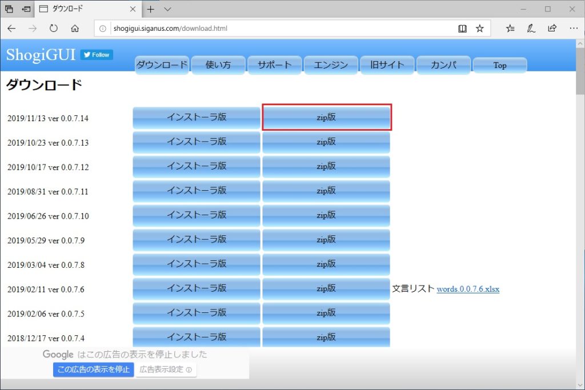Download installer version for ver 0.0.7.9
Viewport: 585px width, 390px height.
point(197,239)
